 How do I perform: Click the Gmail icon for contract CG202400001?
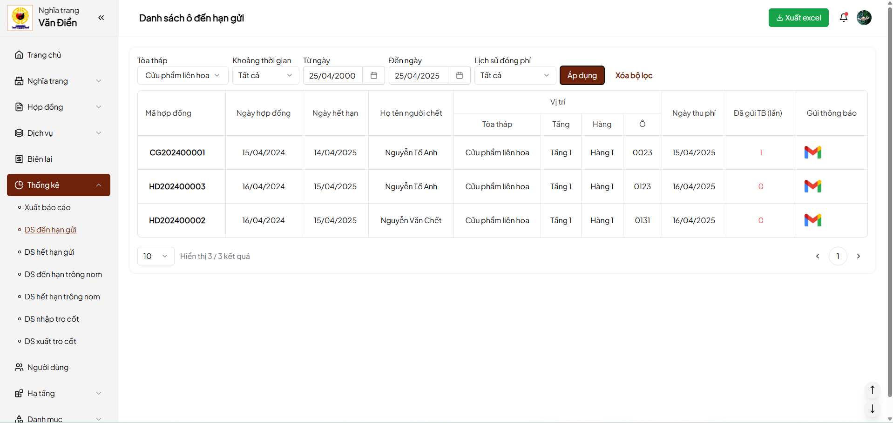pyautogui.click(x=812, y=152)
